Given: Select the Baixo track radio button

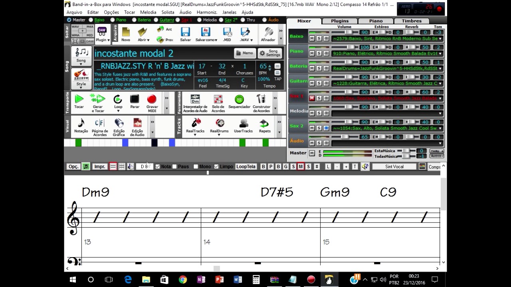Looking at the screenshot, I should 91,20.
